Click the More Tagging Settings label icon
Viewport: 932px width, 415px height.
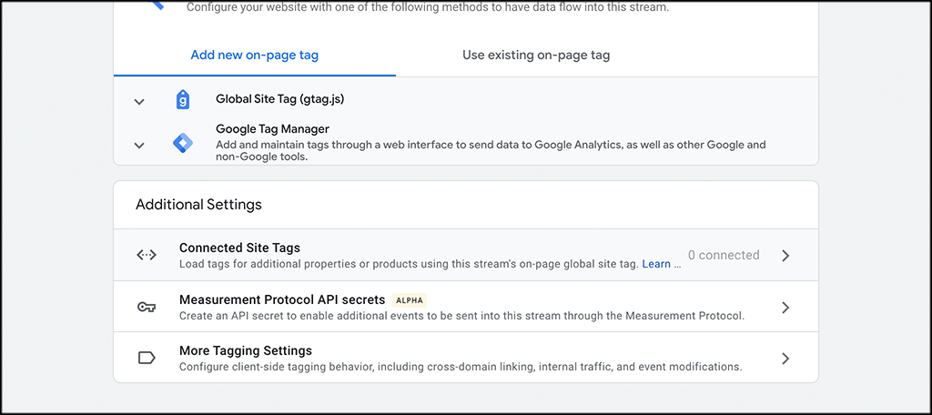click(x=147, y=358)
